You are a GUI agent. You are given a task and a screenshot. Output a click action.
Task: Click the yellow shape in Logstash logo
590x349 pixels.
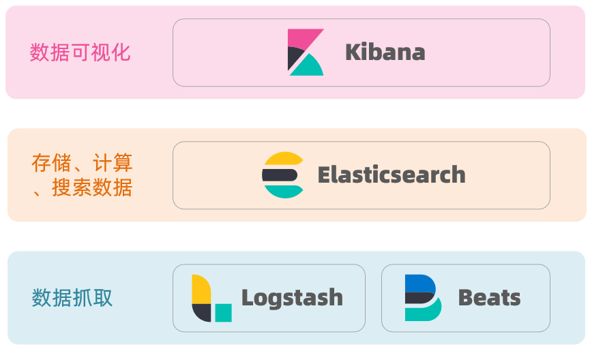pos(201,288)
